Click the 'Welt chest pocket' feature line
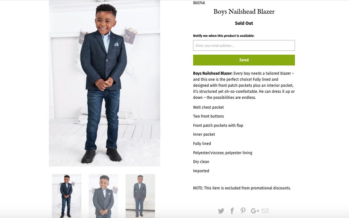 pyautogui.click(x=208, y=108)
